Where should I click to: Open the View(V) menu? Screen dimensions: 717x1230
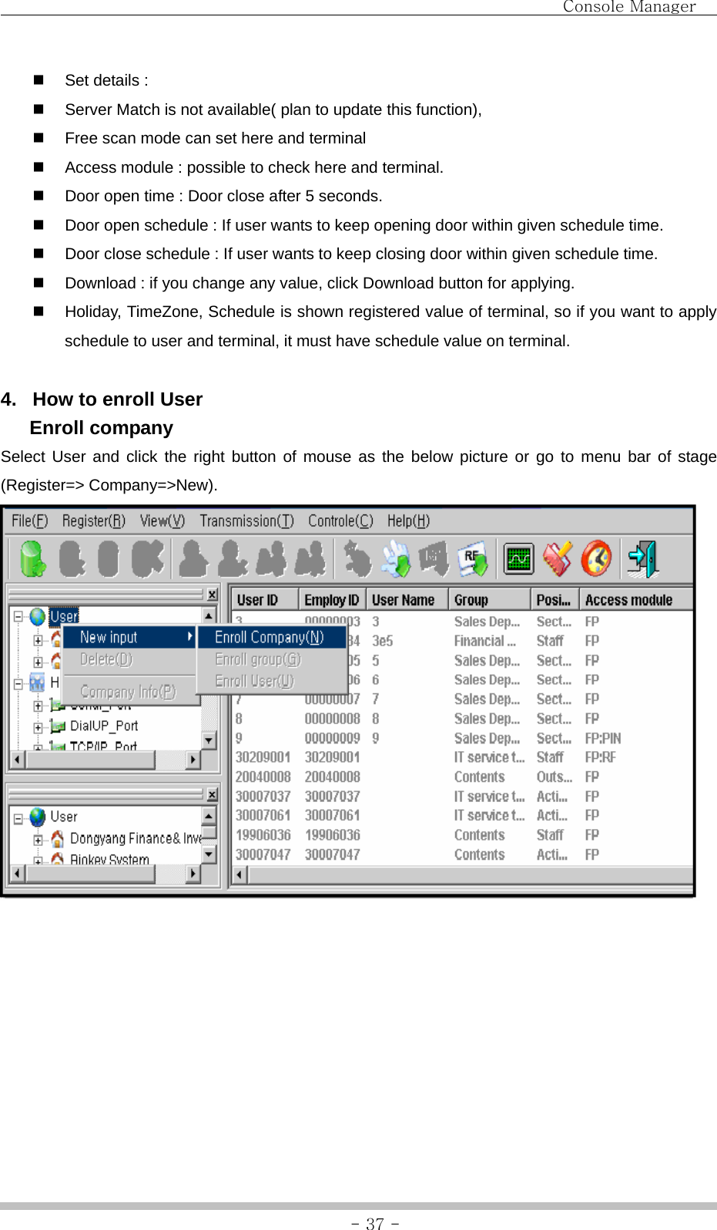pos(162,521)
